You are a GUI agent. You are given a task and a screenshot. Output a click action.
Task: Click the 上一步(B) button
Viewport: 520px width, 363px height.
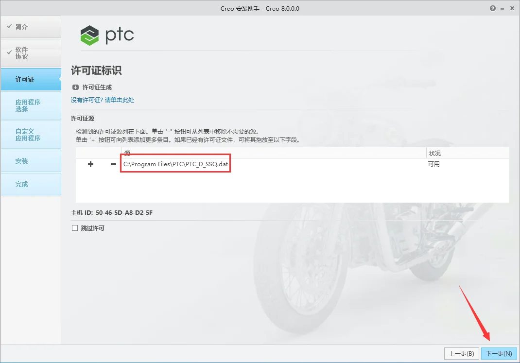pyautogui.click(x=462, y=353)
